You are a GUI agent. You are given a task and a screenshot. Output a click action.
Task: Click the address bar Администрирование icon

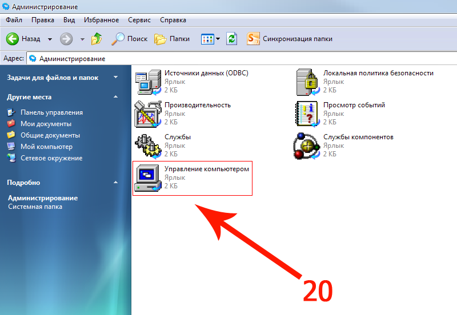[33, 59]
